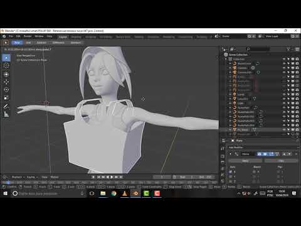Open the Edit menu
The width and height of the screenshot is (301, 226).
18,36
